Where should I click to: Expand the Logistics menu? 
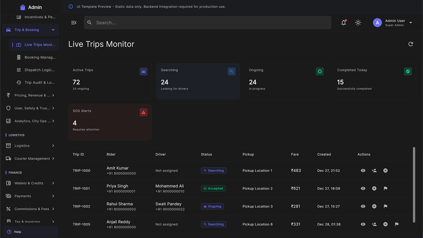click(x=30, y=146)
